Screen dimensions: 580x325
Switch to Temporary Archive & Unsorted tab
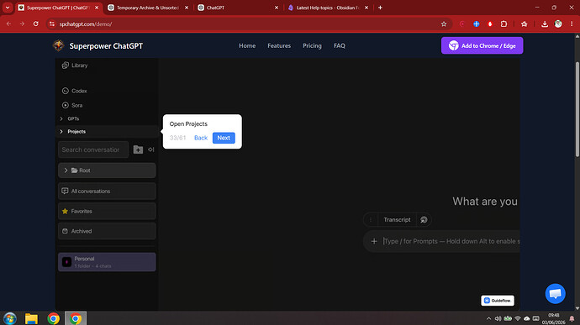(148, 8)
